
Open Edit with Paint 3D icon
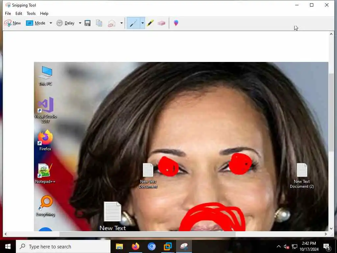(176, 23)
